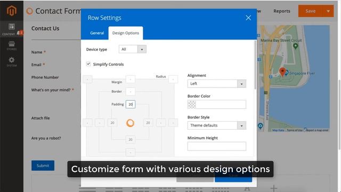341x192 pixels.
Task: Toggle the Simplify Controls checkbox
Action: click(x=88, y=64)
